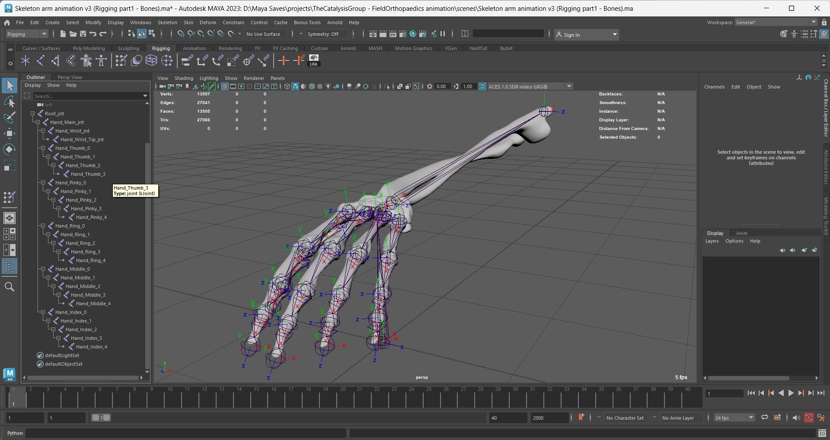This screenshot has height=440, width=830.
Task: Expand the Root_jnt node in the Outliner
Action: (x=33, y=114)
